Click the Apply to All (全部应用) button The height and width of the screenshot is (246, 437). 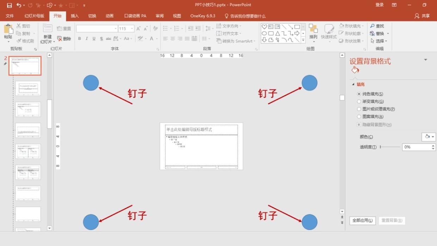[x=362, y=221]
